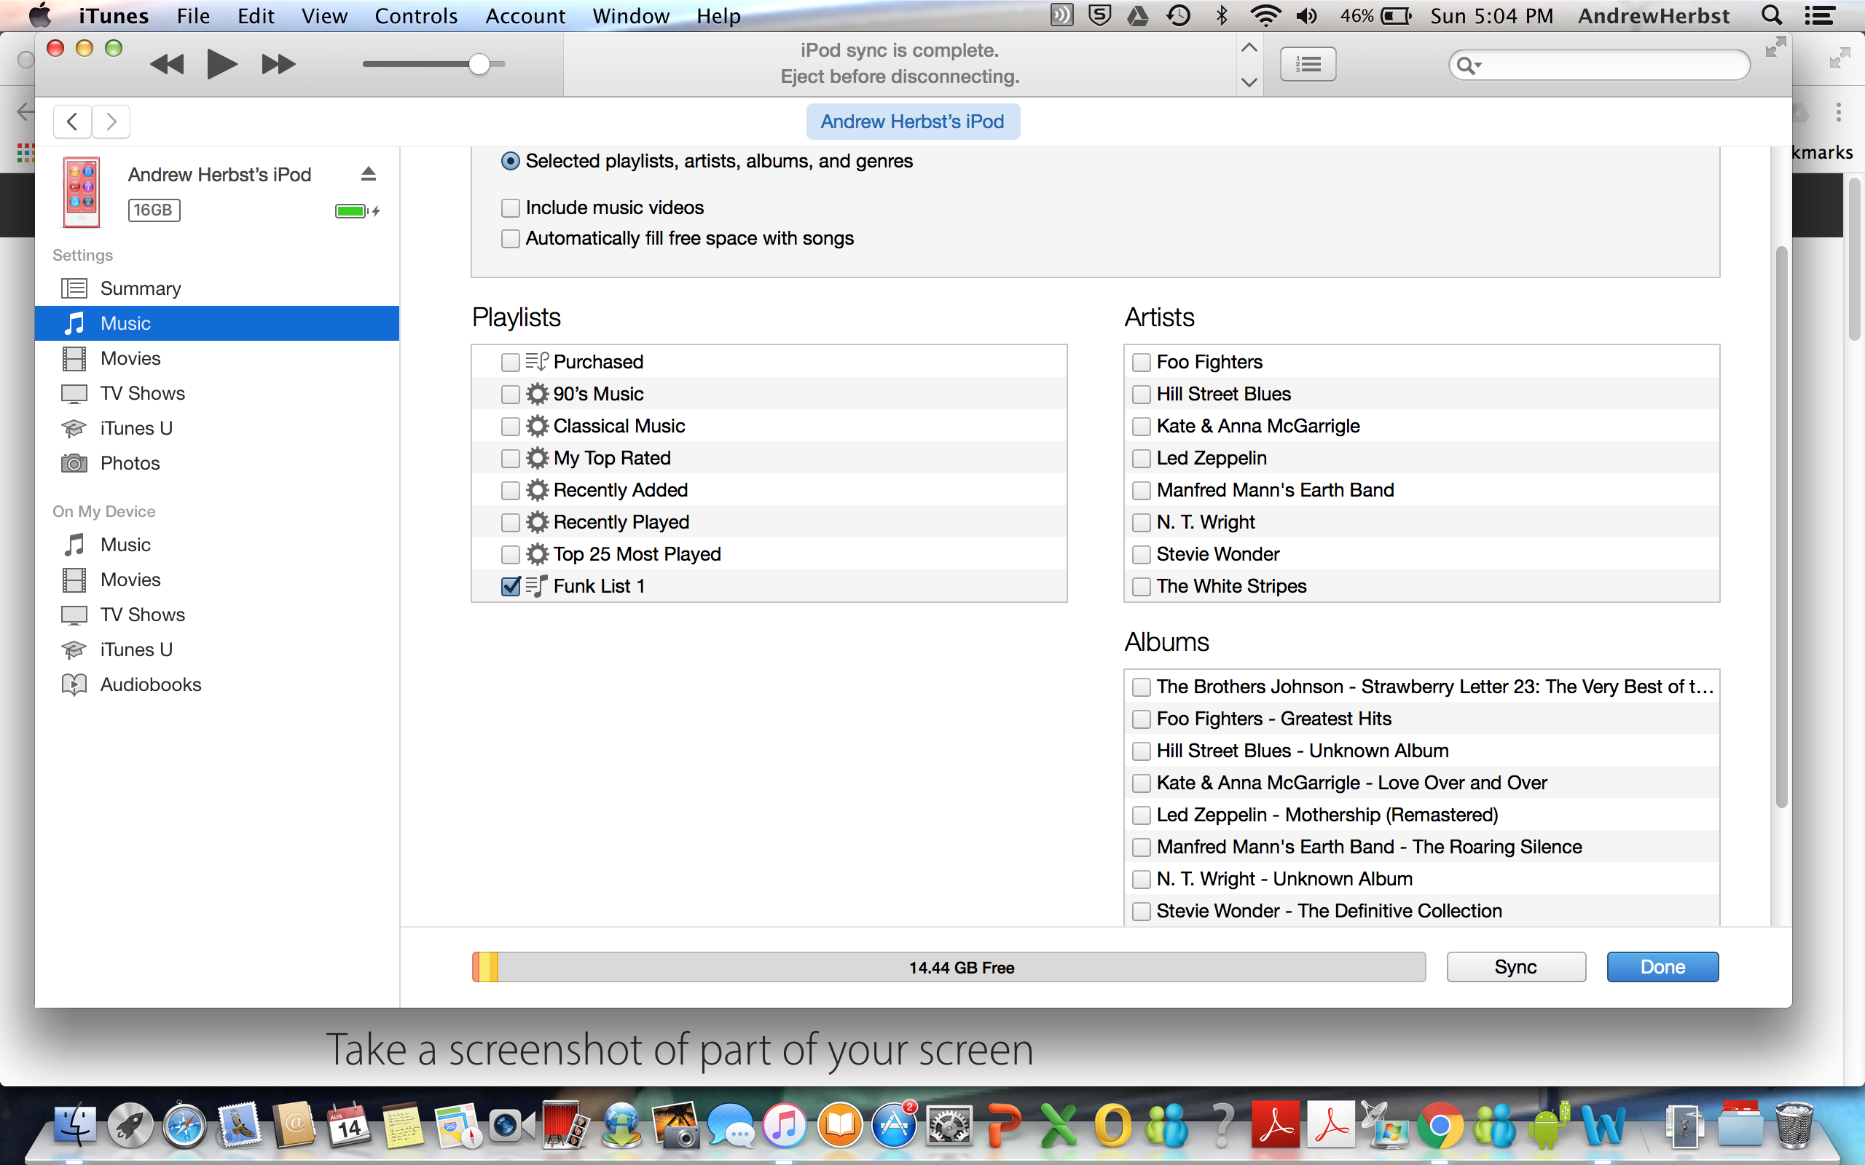This screenshot has width=1865, height=1165.
Task: Check the 90's Music playlist
Action: [510, 395]
